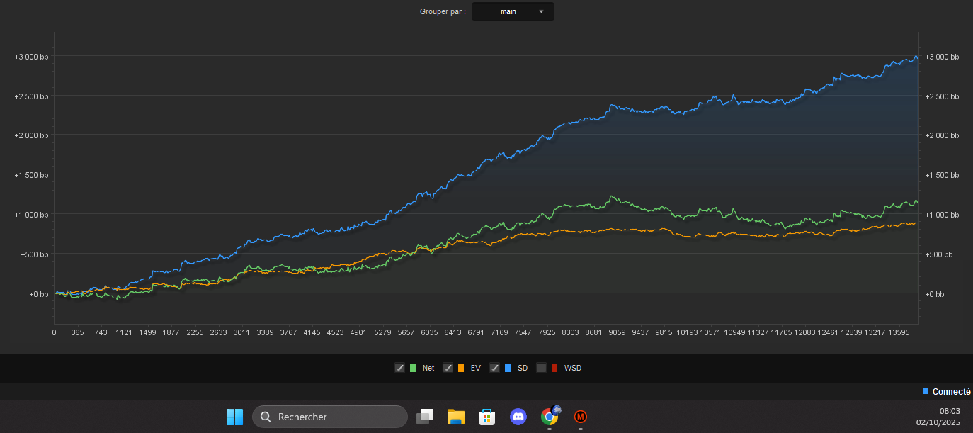The height and width of the screenshot is (433, 973).
Task: Click the SD legend label
Action: 523,368
